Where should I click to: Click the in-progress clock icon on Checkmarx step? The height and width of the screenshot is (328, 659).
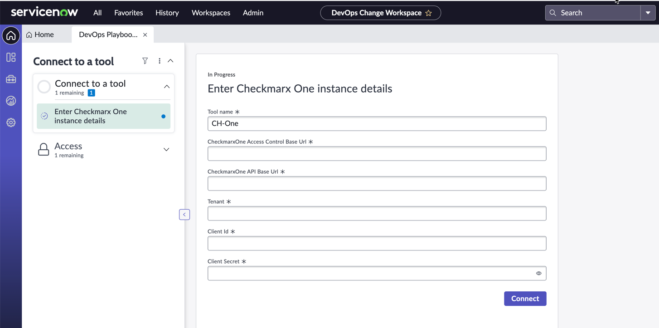pos(44,116)
